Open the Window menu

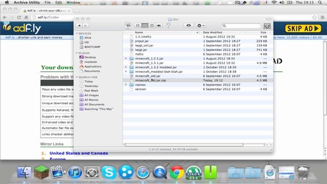73,3
